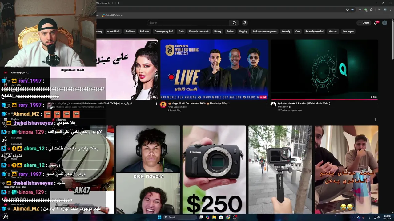
Task: Play the Kings World Cup LIVE thumbnail
Action: 214,70
